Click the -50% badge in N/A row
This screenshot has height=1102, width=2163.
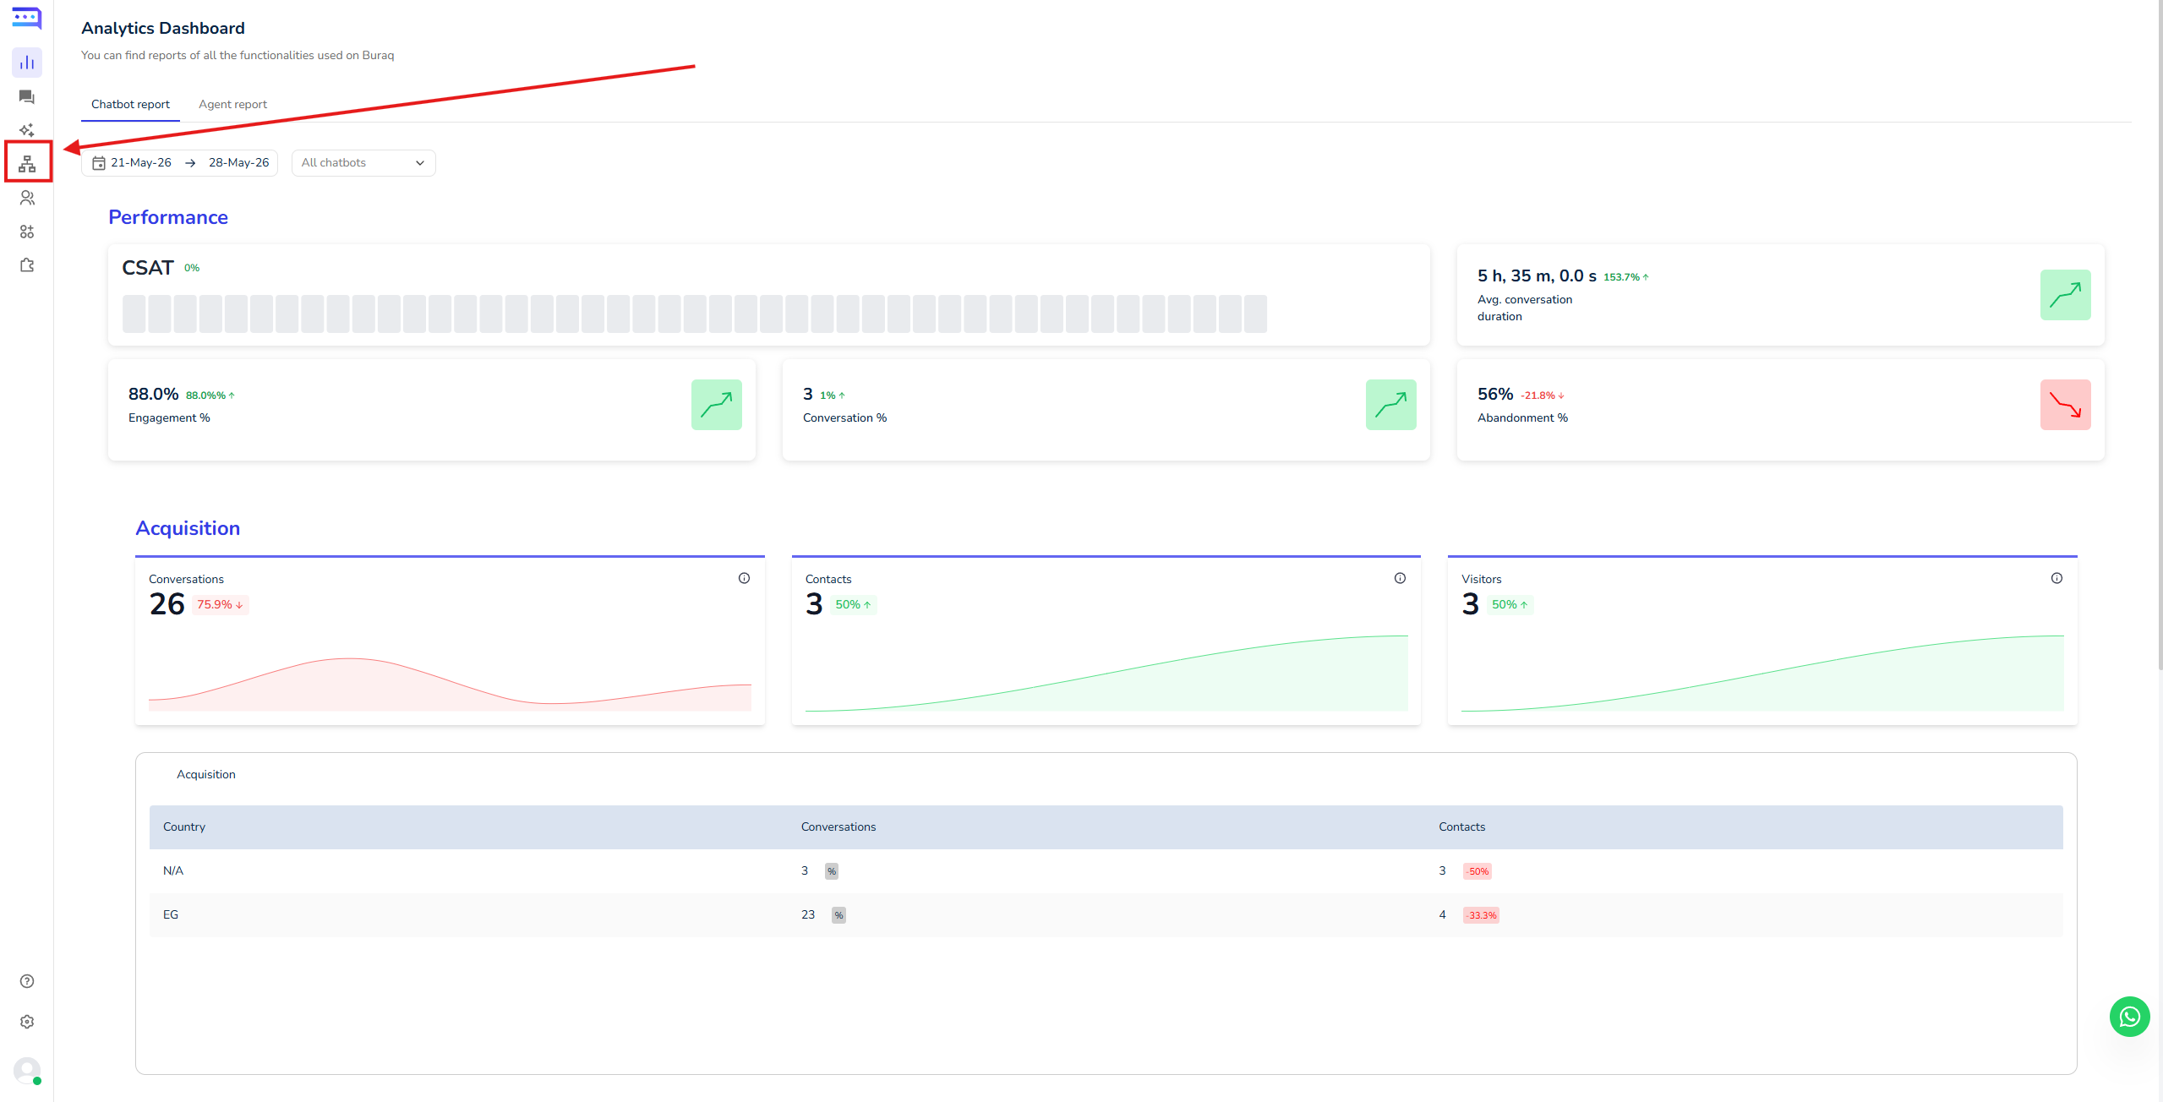pyautogui.click(x=1478, y=871)
